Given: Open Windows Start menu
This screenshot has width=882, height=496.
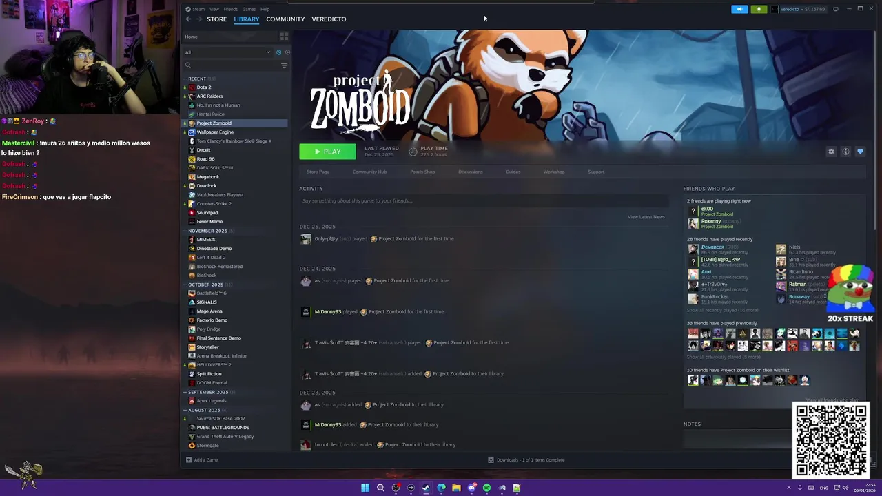Looking at the screenshot, I should (365, 488).
